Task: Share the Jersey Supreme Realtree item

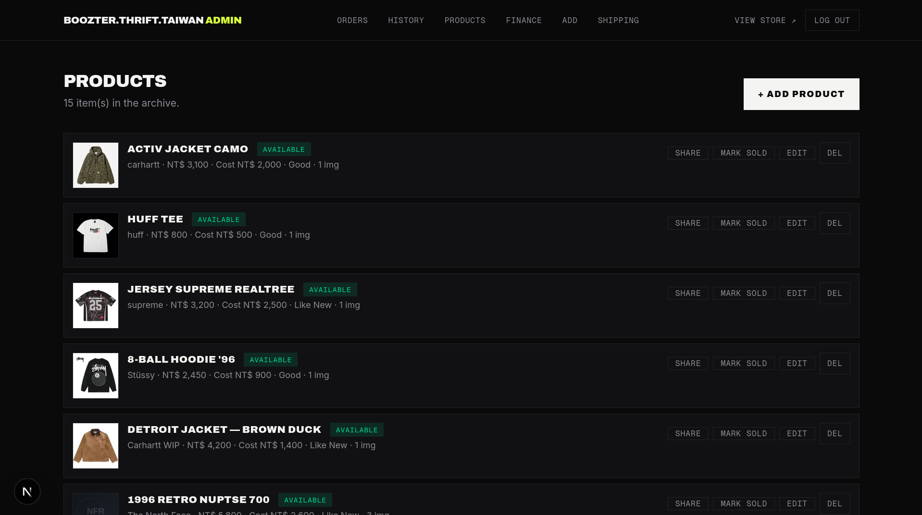Action: pyautogui.click(x=688, y=293)
